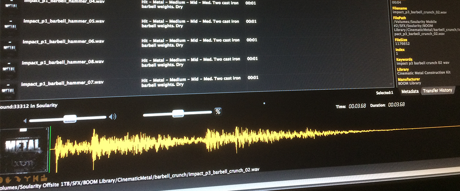Click the handle of the slider beside the % button
Viewport: 460px width, 191px height.
tap(178, 113)
